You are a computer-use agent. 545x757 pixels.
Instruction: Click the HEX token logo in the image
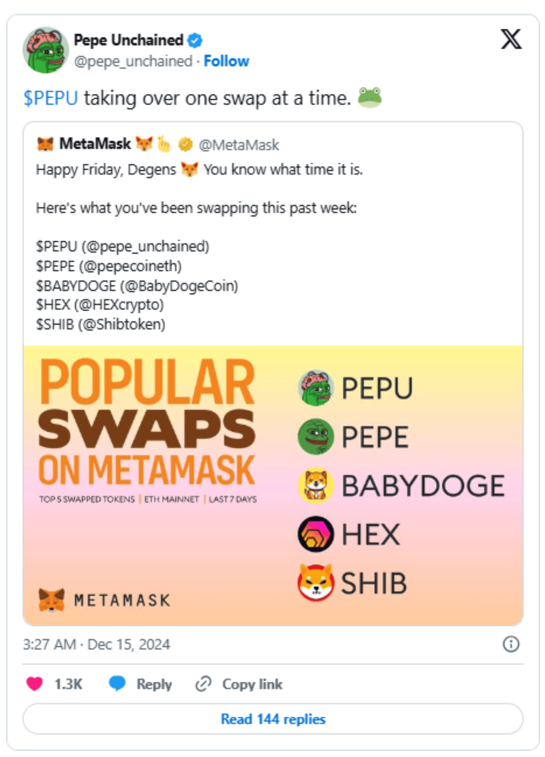click(316, 534)
